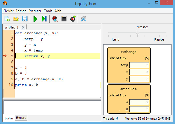The width and height of the screenshot is (175, 124).
Task: Switch to the Sortie output tab
Action: (9, 118)
